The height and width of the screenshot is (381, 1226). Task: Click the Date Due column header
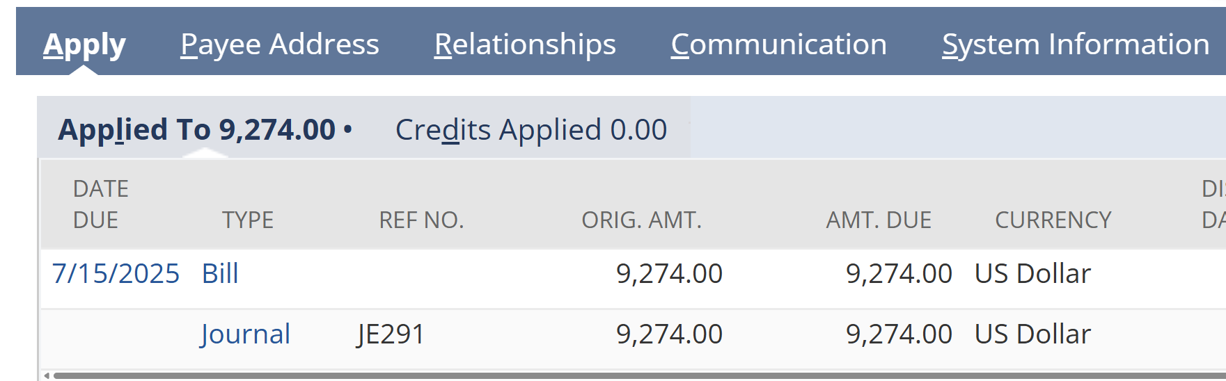point(100,204)
